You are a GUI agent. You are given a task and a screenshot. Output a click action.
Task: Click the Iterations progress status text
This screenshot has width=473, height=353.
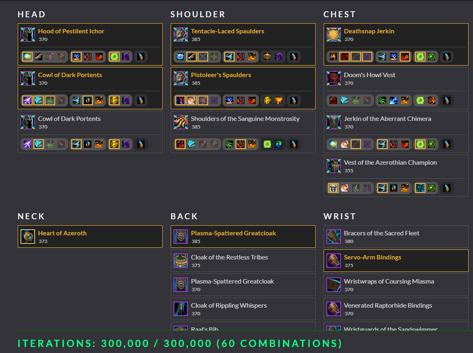180,343
